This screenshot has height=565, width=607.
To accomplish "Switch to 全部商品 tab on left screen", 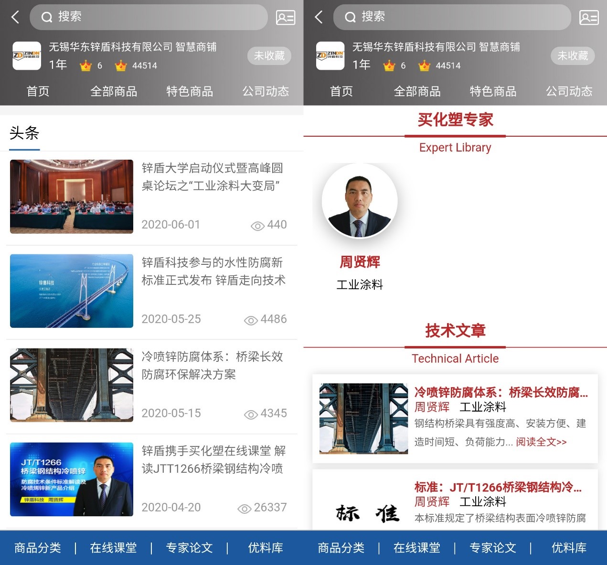I will (114, 91).
